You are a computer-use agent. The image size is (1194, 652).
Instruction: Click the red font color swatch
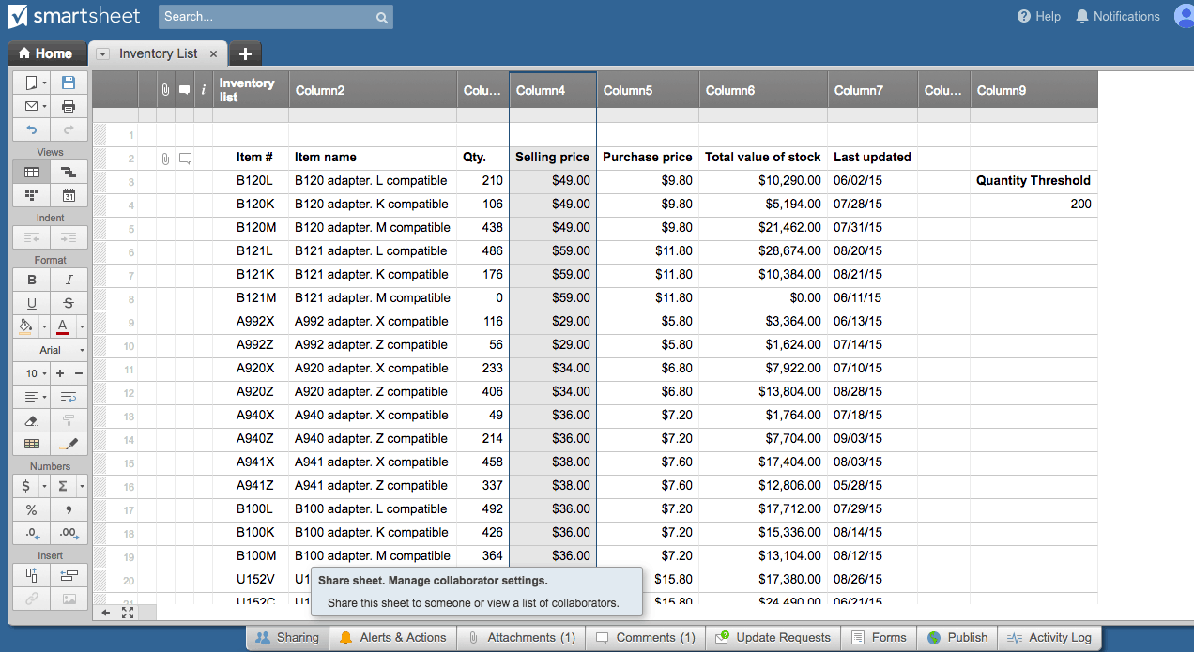(x=62, y=326)
